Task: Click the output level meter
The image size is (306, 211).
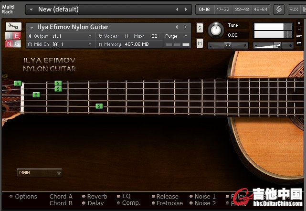Action: (273, 31)
